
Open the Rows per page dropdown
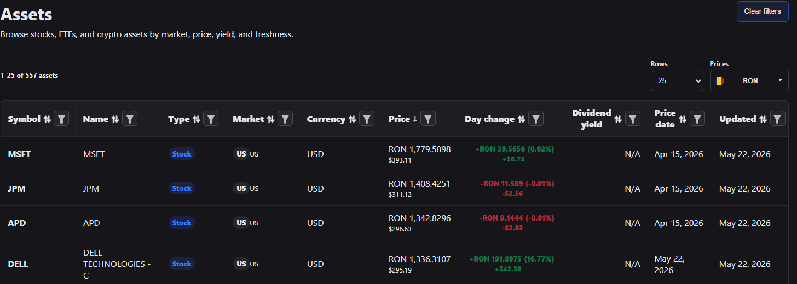coord(677,80)
